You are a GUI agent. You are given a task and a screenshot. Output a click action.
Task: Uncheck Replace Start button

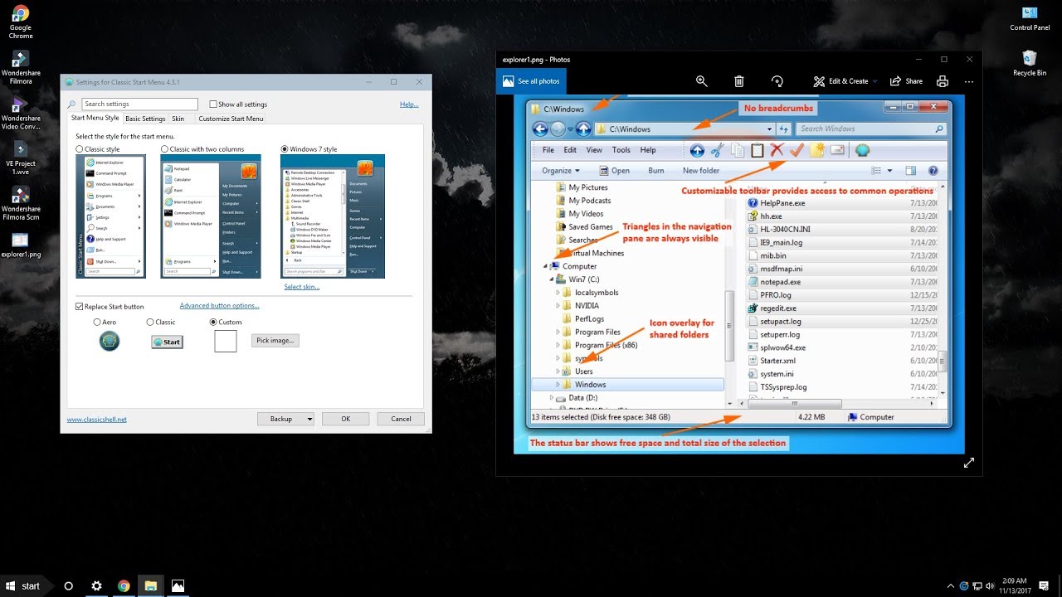(x=80, y=307)
